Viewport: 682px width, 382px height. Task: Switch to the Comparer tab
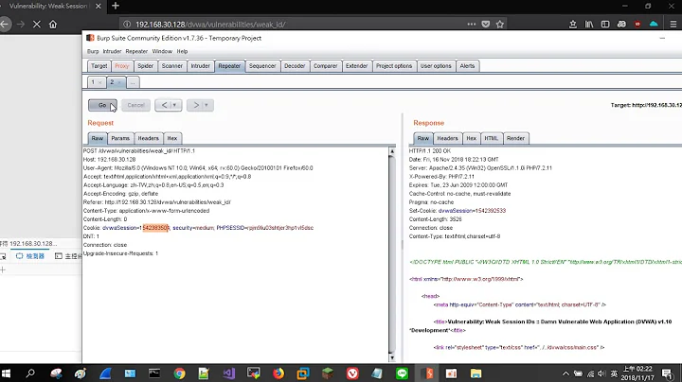[x=325, y=66]
